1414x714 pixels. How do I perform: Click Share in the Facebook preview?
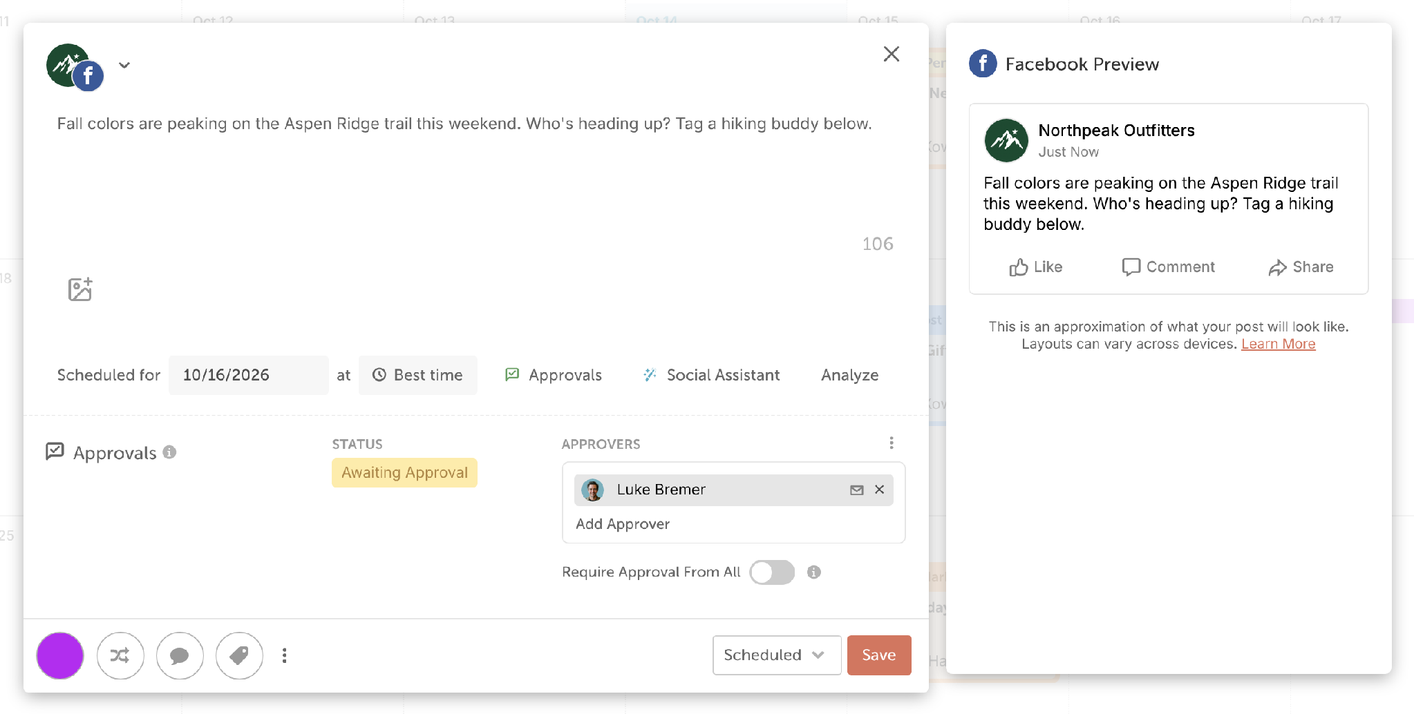pos(1301,267)
